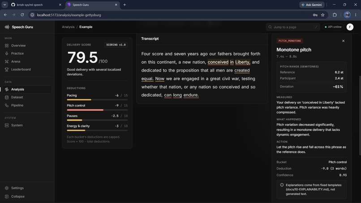This screenshot has height=203, width=361.
Task: Click the Deviation −61% value
Action: click(338, 87)
